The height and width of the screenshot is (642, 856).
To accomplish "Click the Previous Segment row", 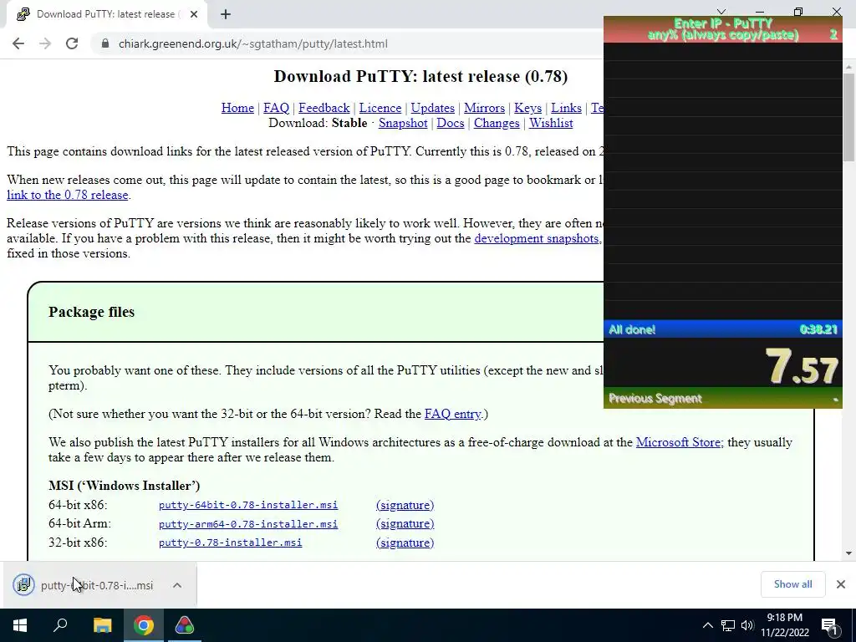I will [723, 399].
